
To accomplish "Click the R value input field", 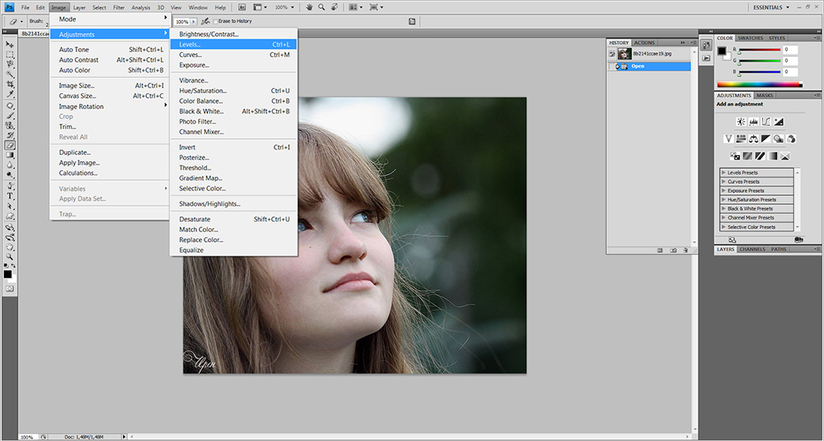I will 790,50.
